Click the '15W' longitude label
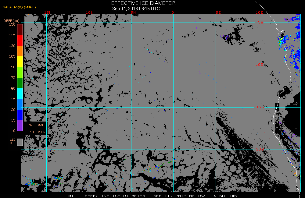Viewport: 305px width, 198px height. point(48,12)
